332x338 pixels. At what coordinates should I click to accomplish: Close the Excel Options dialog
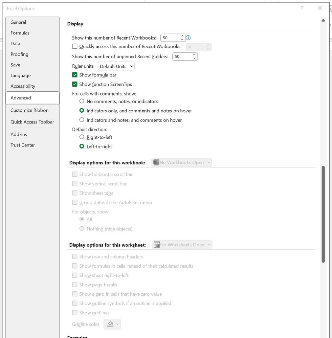tap(320, 8)
